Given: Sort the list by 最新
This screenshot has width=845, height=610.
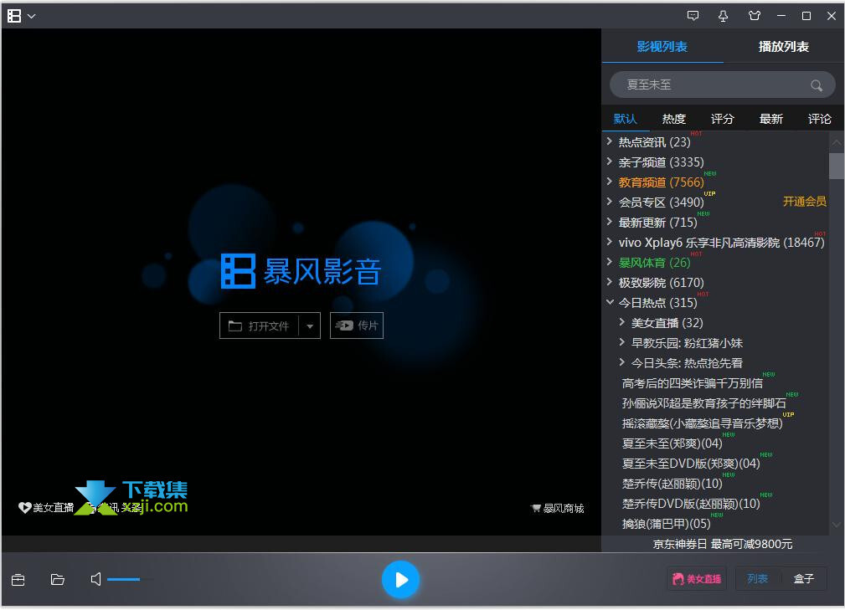Looking at the screenshot, I should 770,119.
